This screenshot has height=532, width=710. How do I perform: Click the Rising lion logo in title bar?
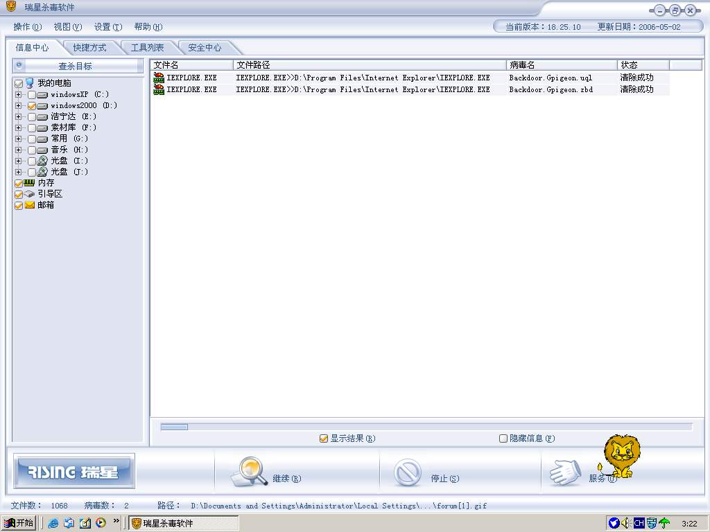pyautogui.click(x=11, y=6)
